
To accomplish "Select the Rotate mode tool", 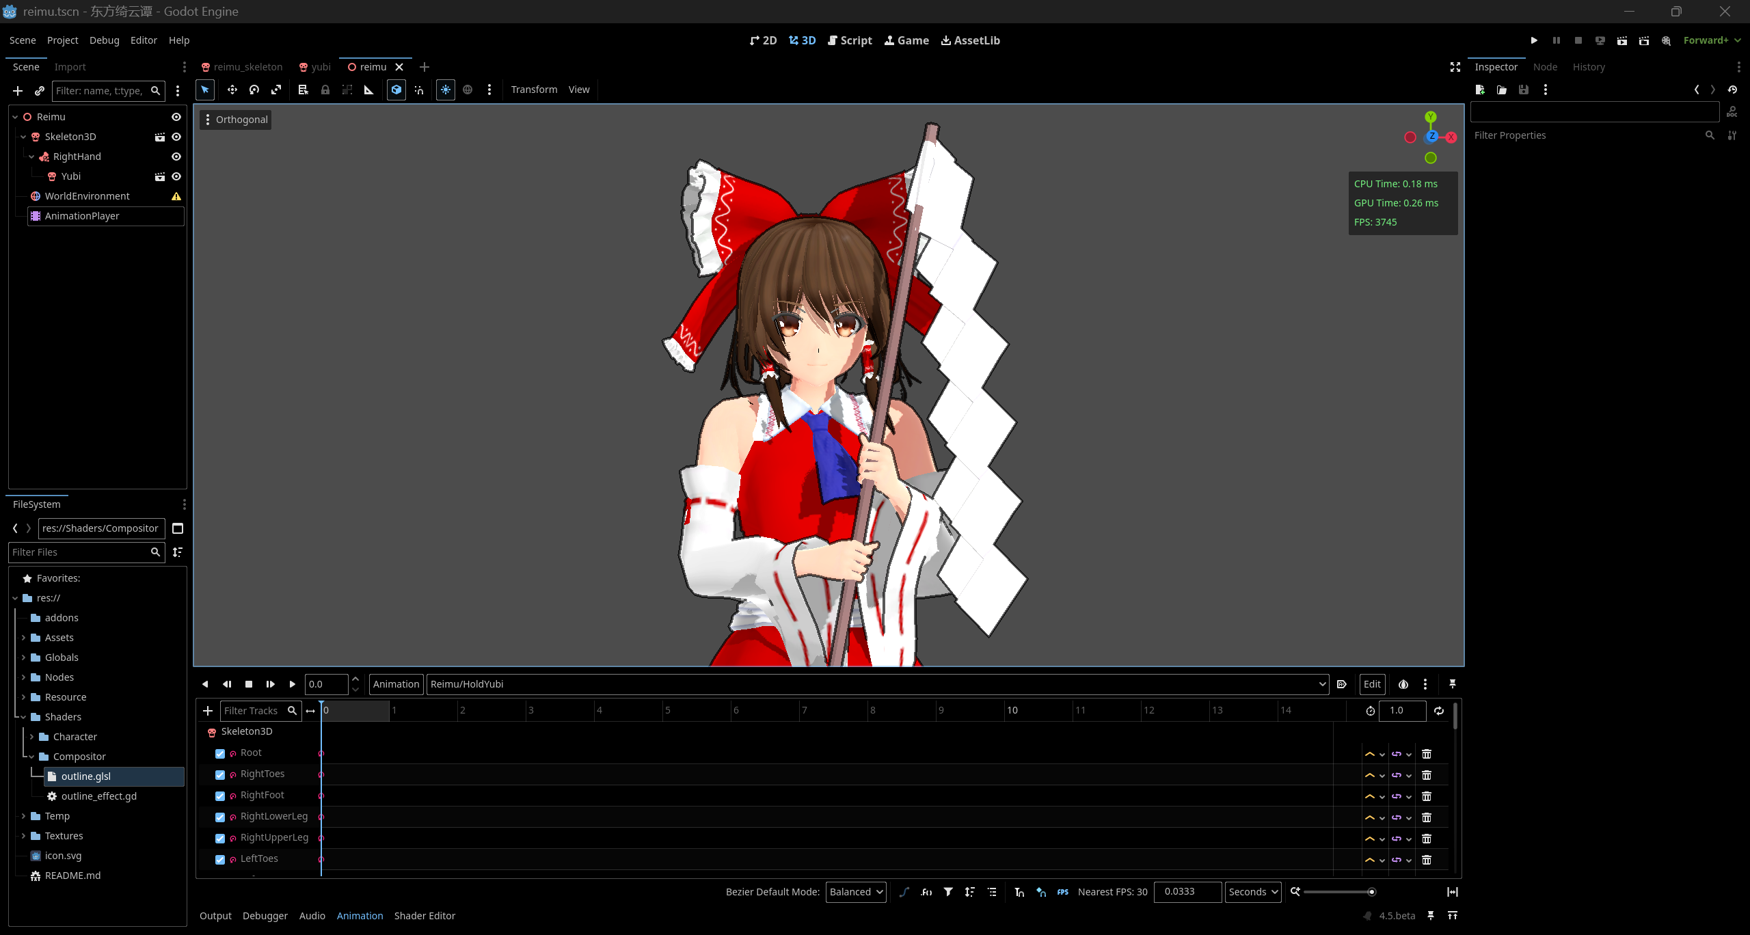I will (x=254, y=90).
